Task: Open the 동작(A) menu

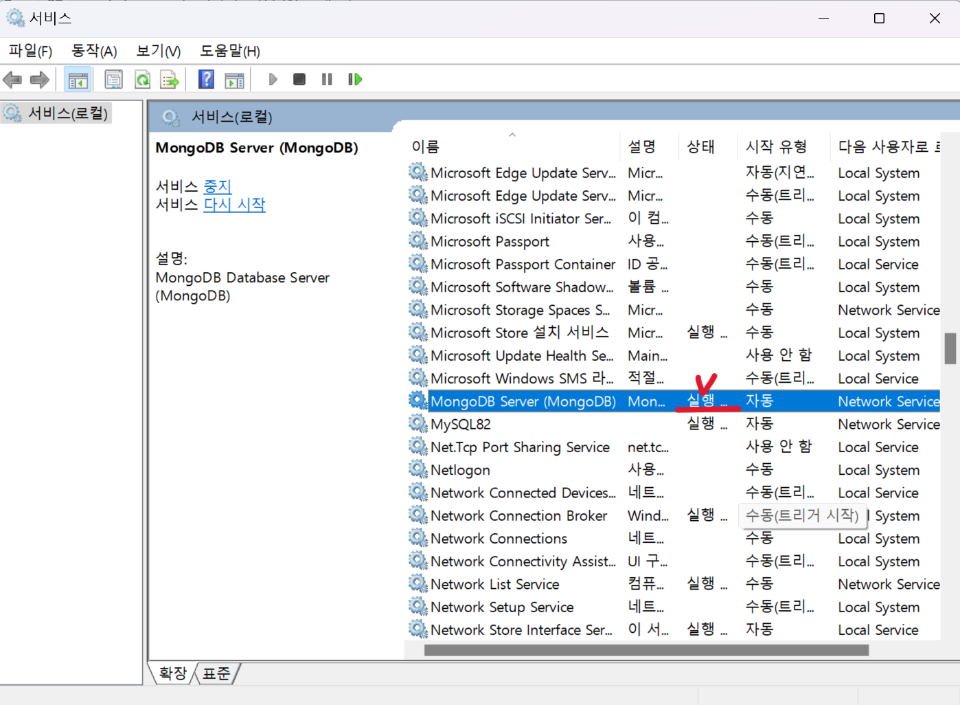Action: tap(94, 51)
